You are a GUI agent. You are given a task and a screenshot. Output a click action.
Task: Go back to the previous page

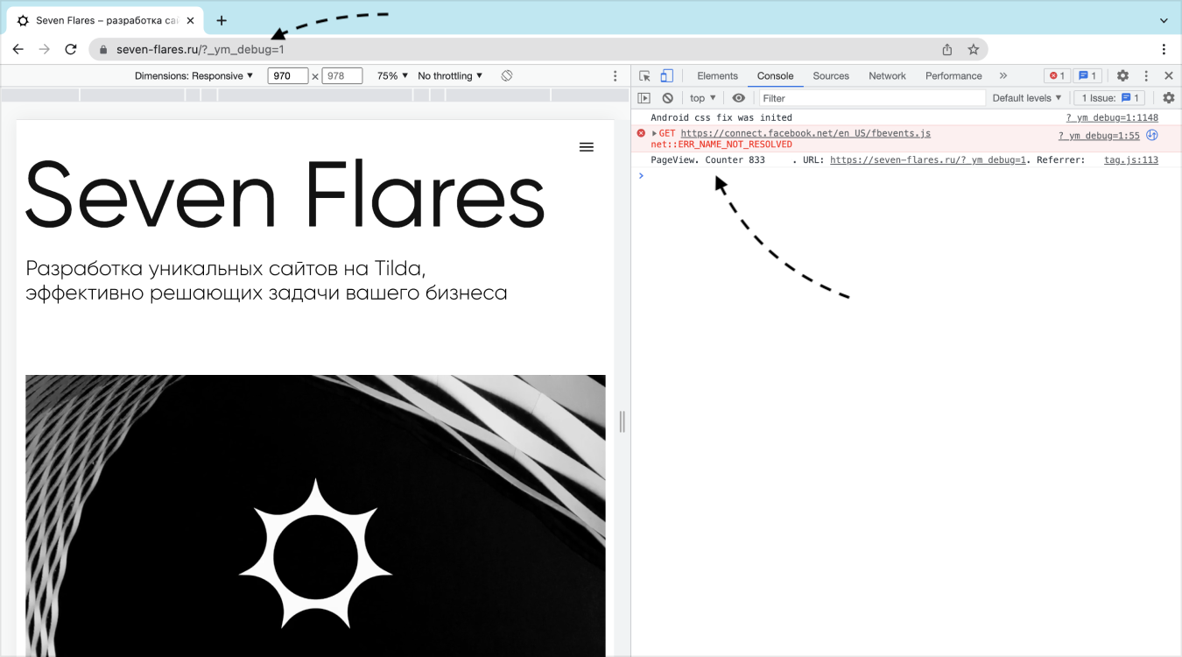pyautogui.click(x=18, y=49)
